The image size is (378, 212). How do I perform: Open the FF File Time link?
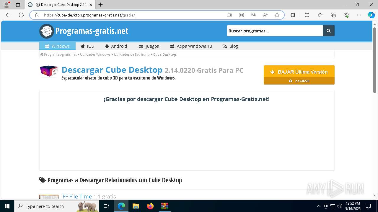[77, 196]
